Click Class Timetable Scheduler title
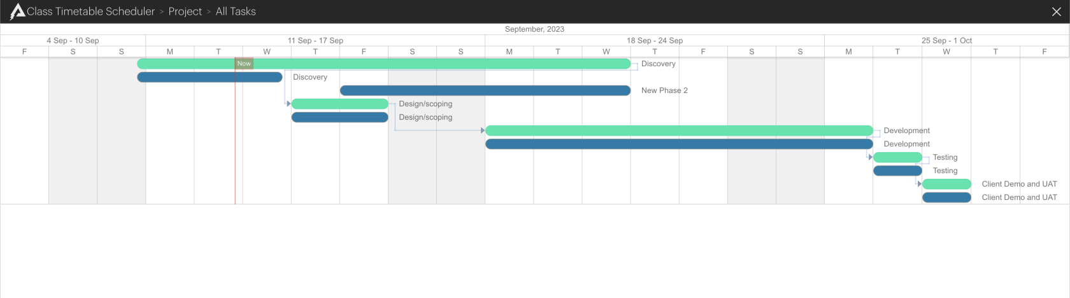Image resolution: width=1070 pixels, height=298 pixels. [90, 11]
